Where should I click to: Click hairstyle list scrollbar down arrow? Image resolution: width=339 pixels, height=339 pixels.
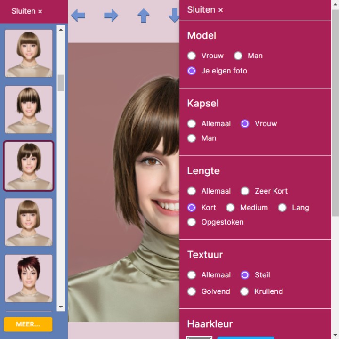point(61,307)
